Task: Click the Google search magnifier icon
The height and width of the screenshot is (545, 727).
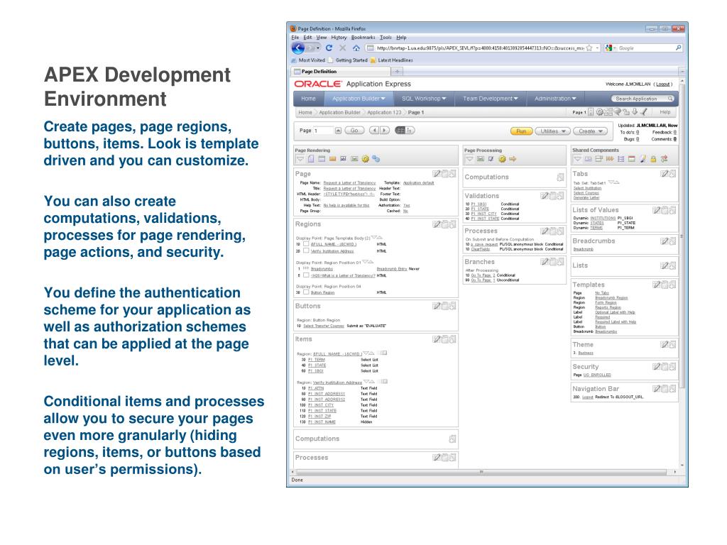Action: [678, 48]
